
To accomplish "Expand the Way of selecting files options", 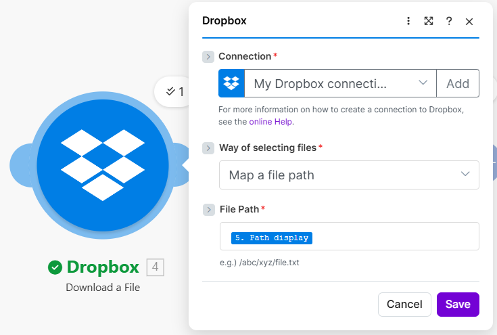I will (208, 148).
